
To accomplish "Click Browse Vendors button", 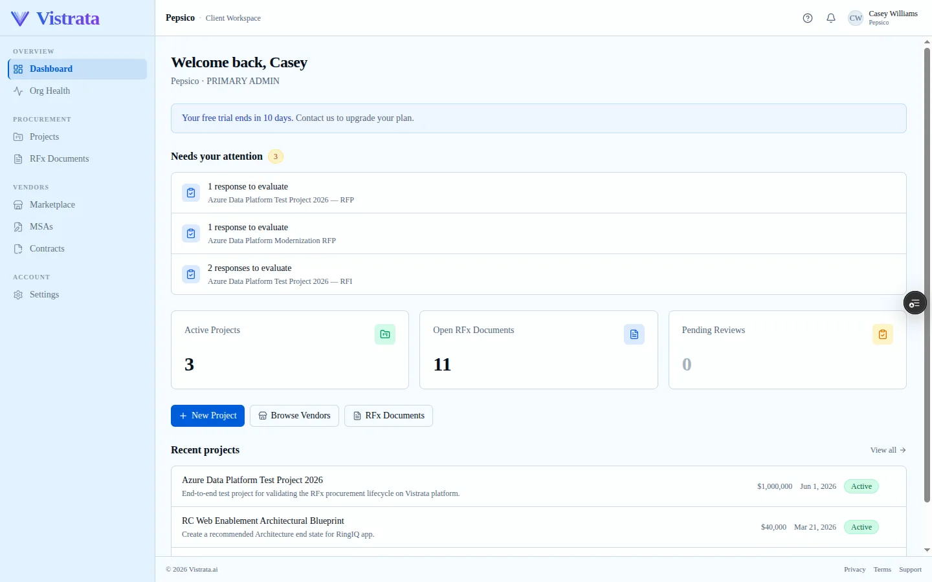I will point(294,416).
